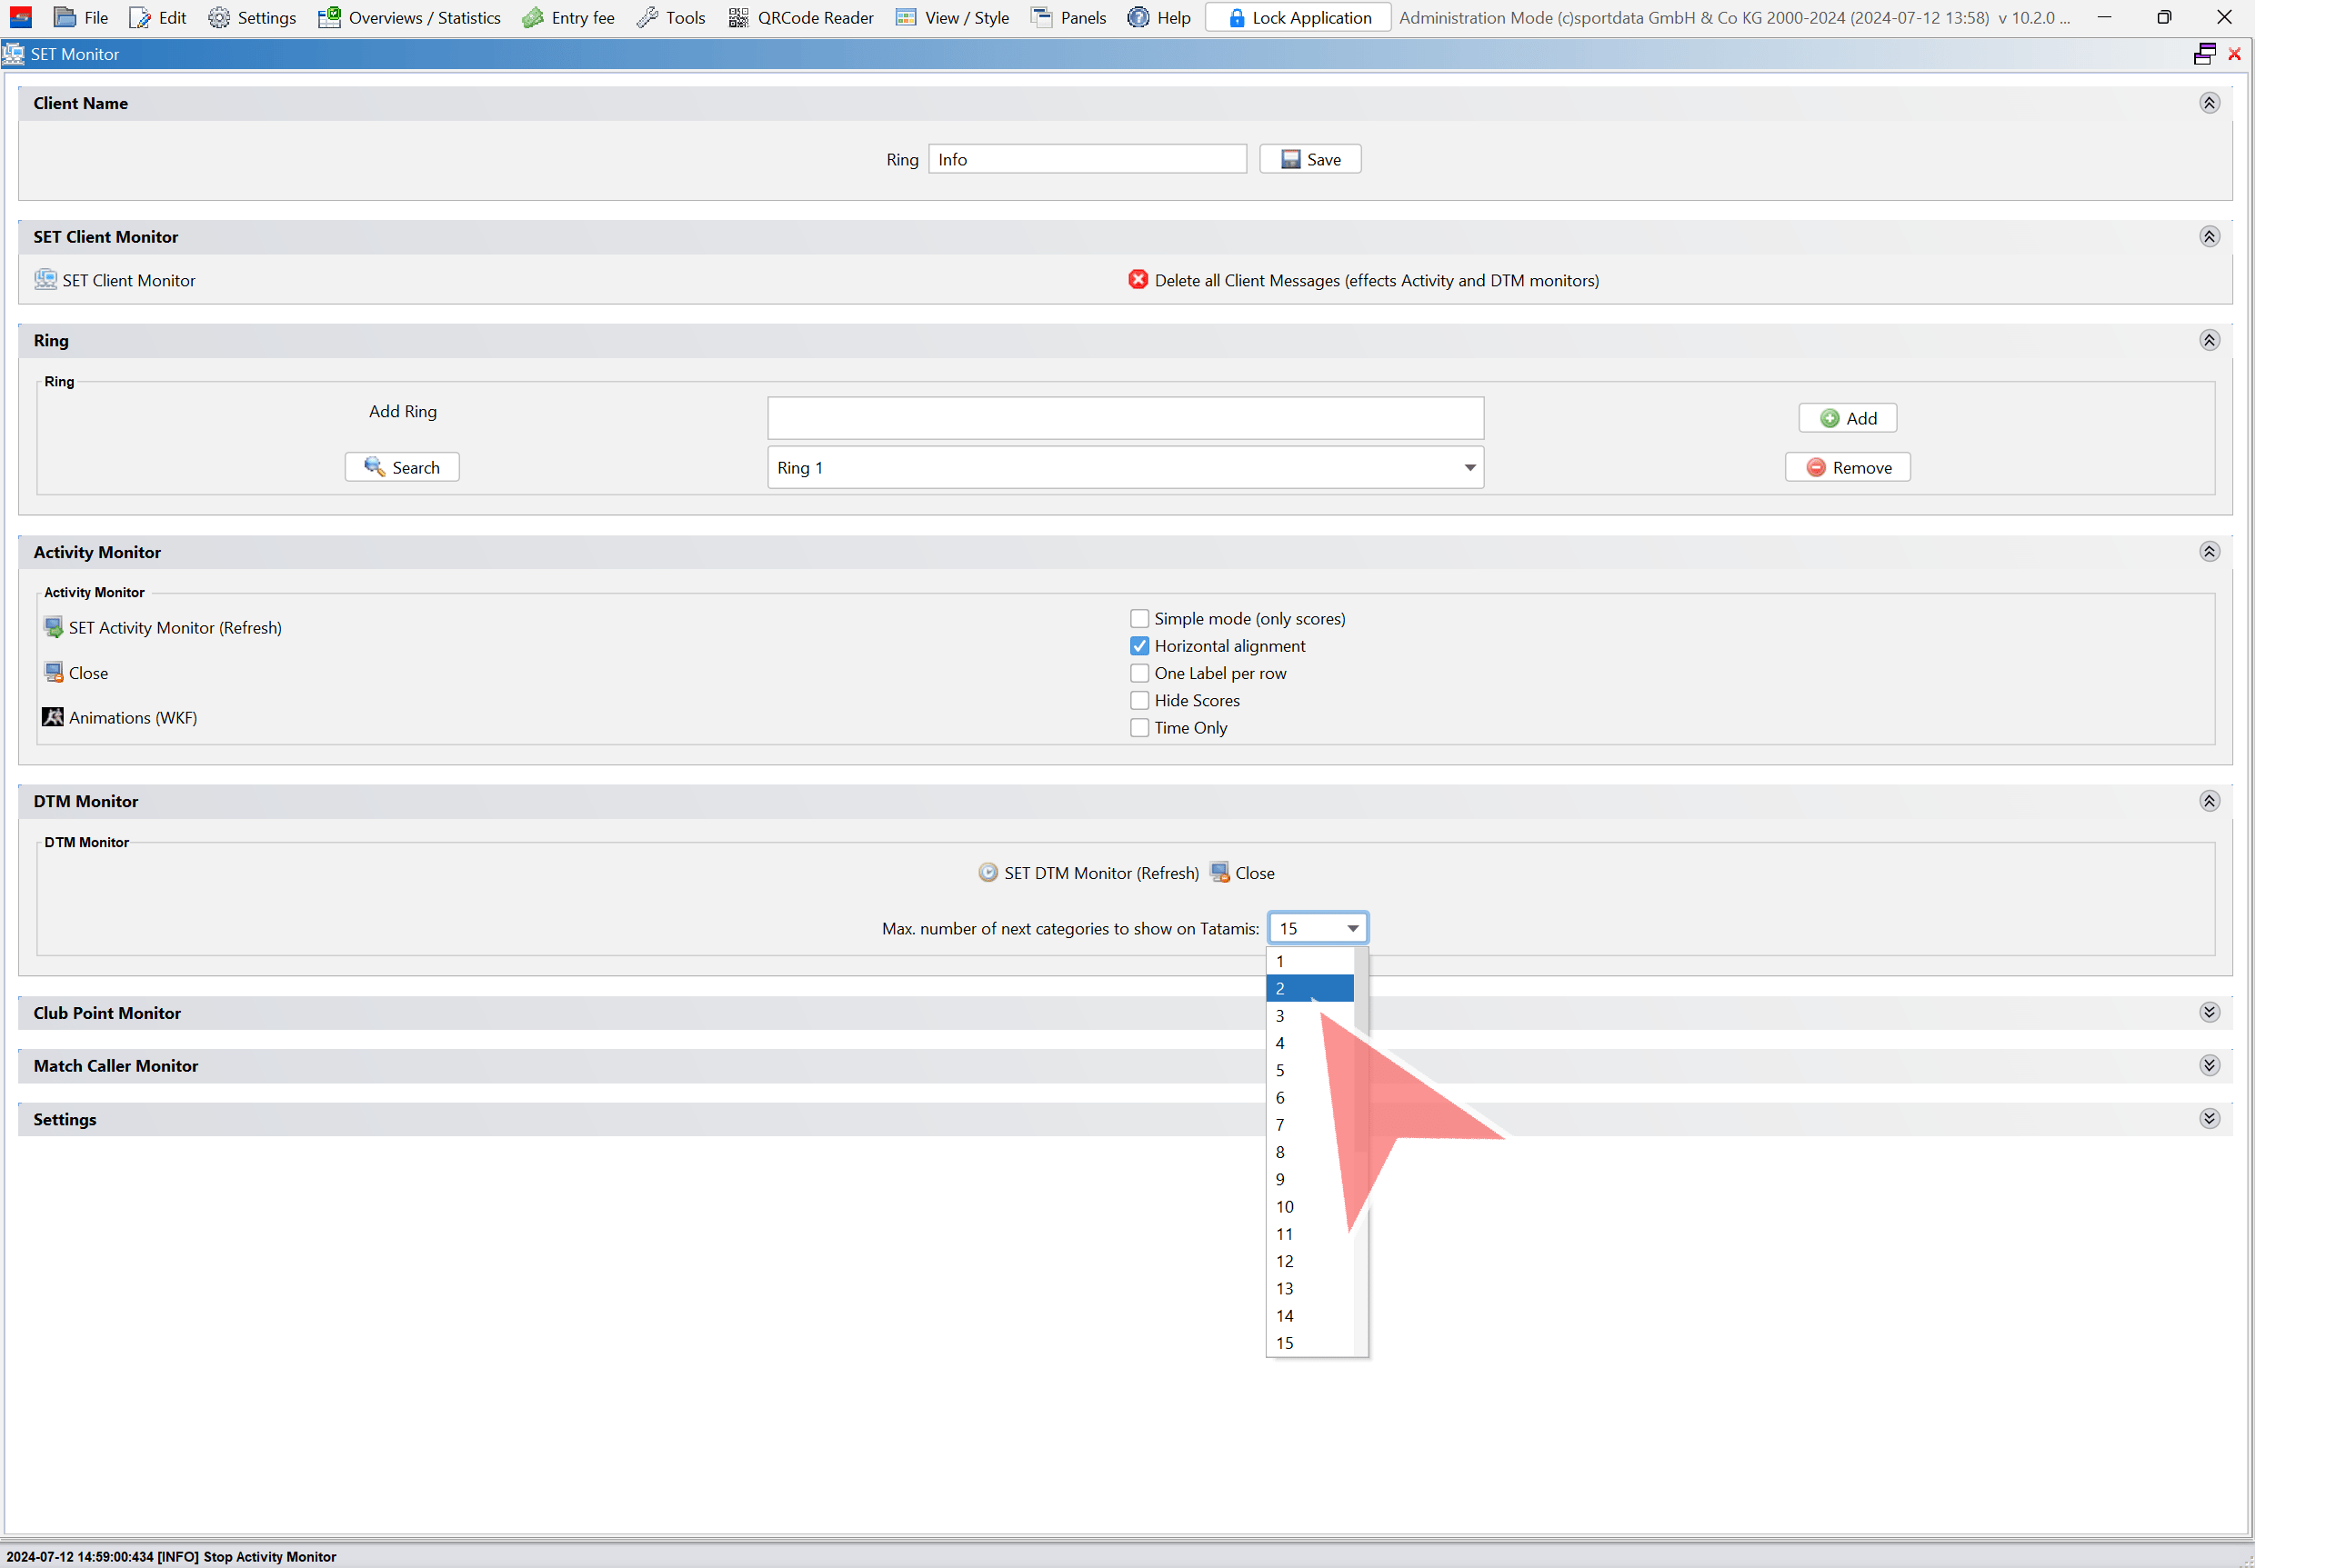This screenshot has height=1568, width=2326.
Task: Delete all Client Messages
Action: 1362,280
